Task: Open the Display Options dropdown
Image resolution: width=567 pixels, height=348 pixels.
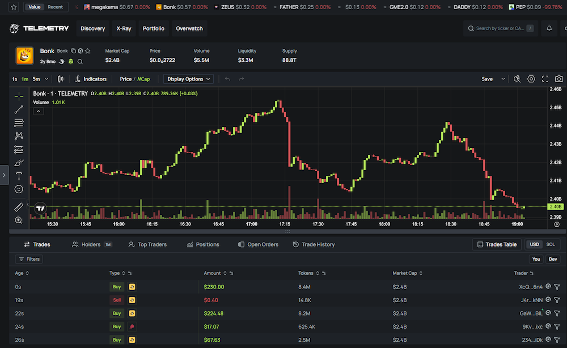Action: [187, 79]
